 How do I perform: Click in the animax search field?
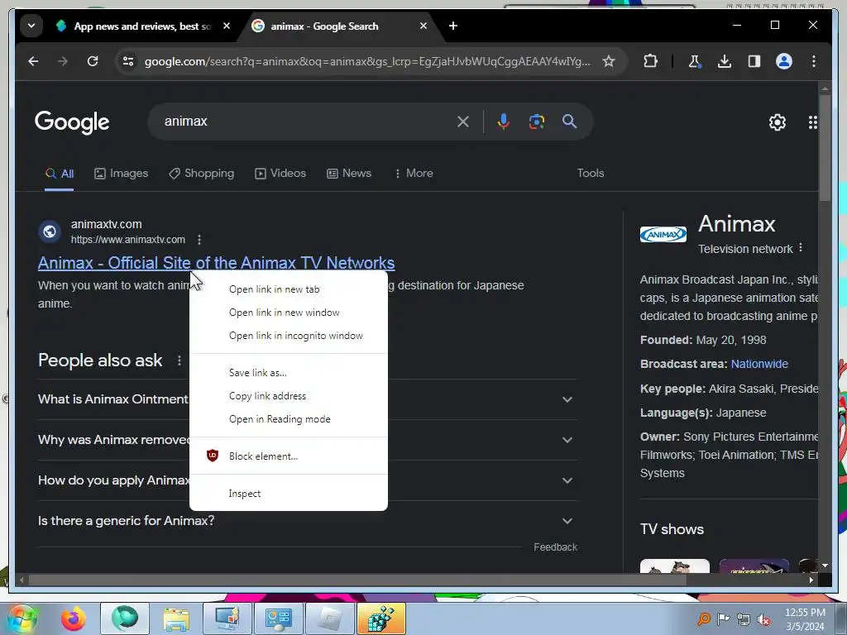305,122
